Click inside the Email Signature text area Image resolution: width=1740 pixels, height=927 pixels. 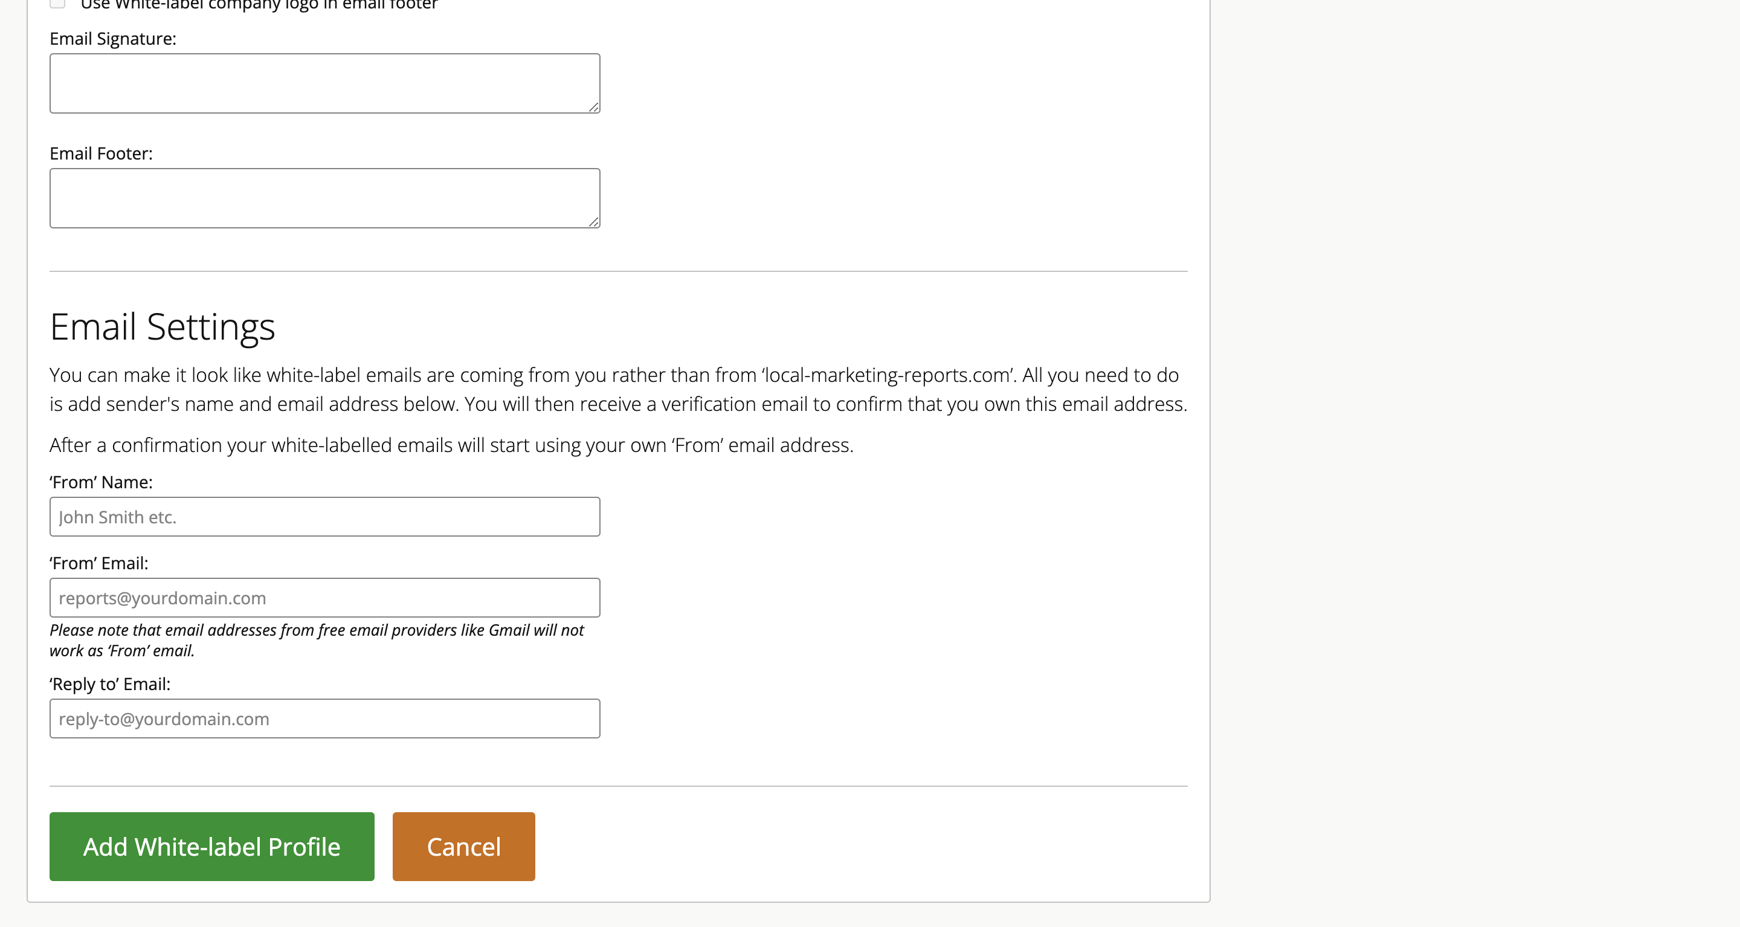pyautogui.click(x=325, y=83)
